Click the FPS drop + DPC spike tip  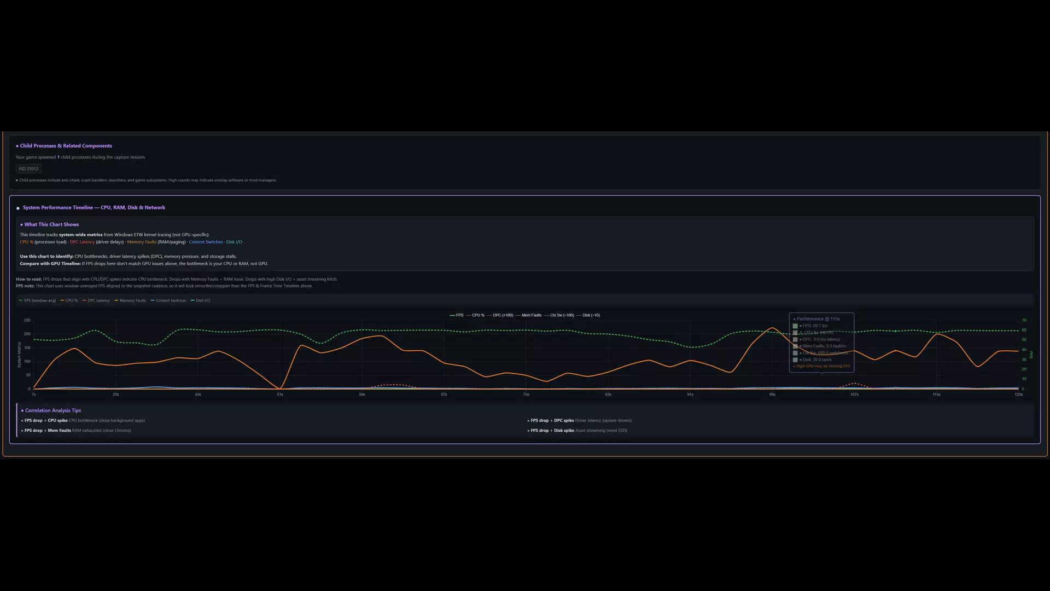coord(580,421)
